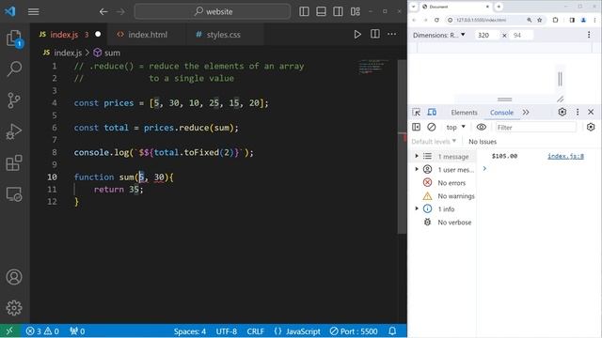
Task: Toggle bottom panel layout icon
Action: pos(321,11)
